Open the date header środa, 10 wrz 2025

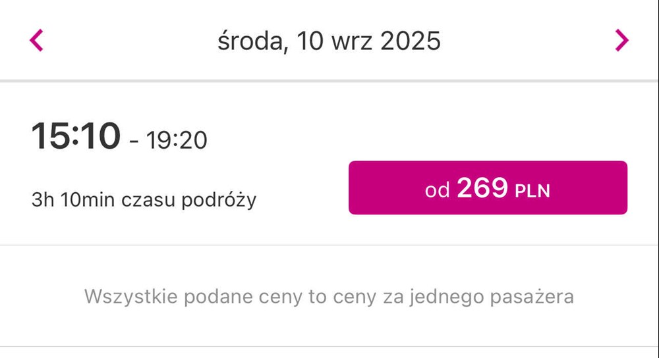pos(329,41)
